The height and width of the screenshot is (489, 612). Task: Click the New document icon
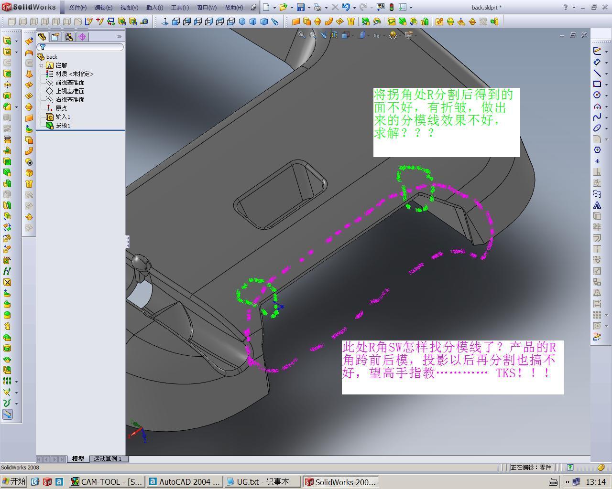tap(266, 7)
